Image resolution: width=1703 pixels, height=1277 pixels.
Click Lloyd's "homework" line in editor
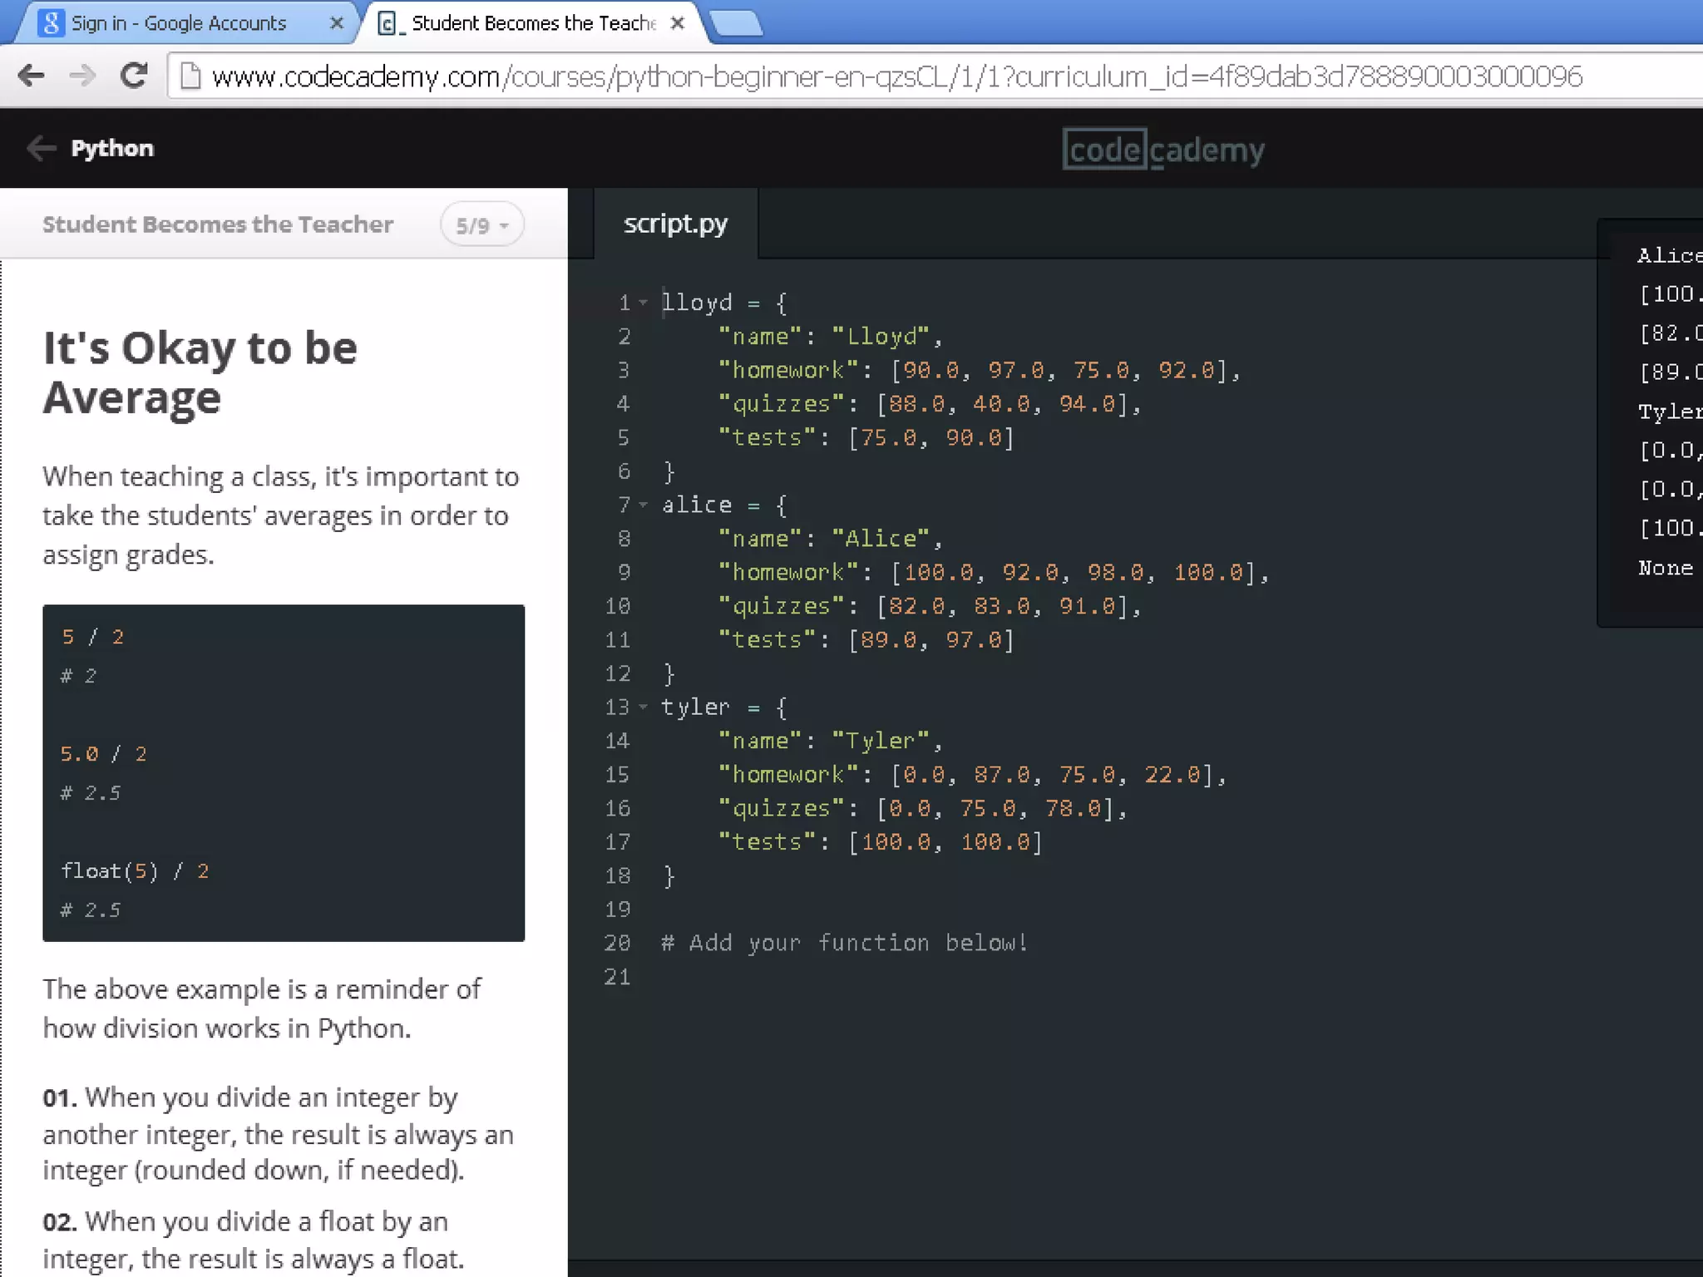(979, 370)
